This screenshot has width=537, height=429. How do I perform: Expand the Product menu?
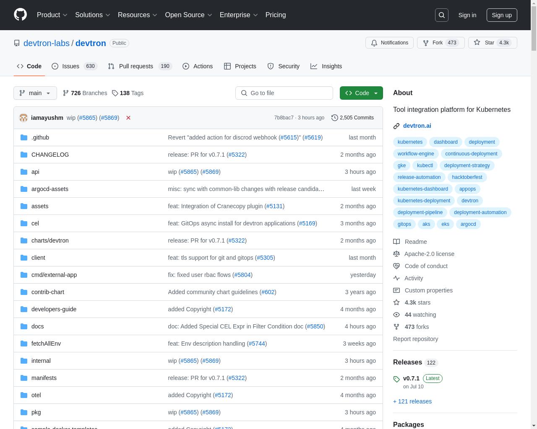52,15
